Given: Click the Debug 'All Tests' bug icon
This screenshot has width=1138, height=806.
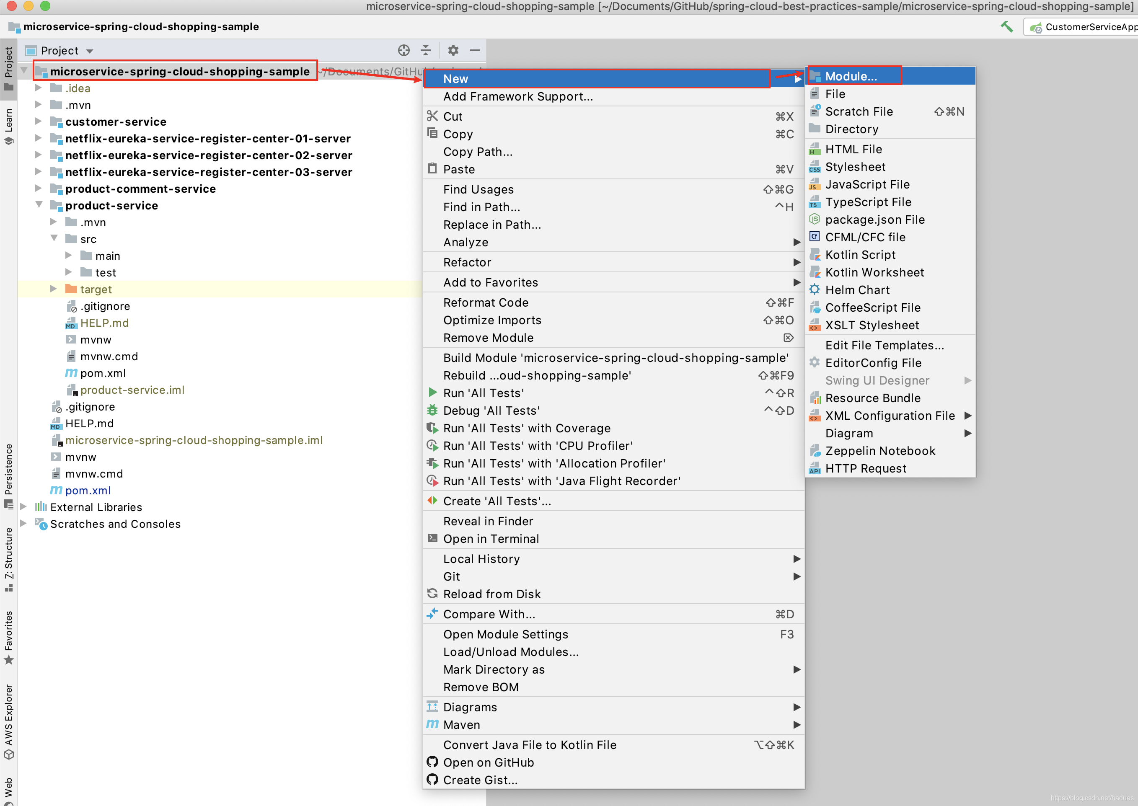Looking at the screenshot, I should (432, 410).
